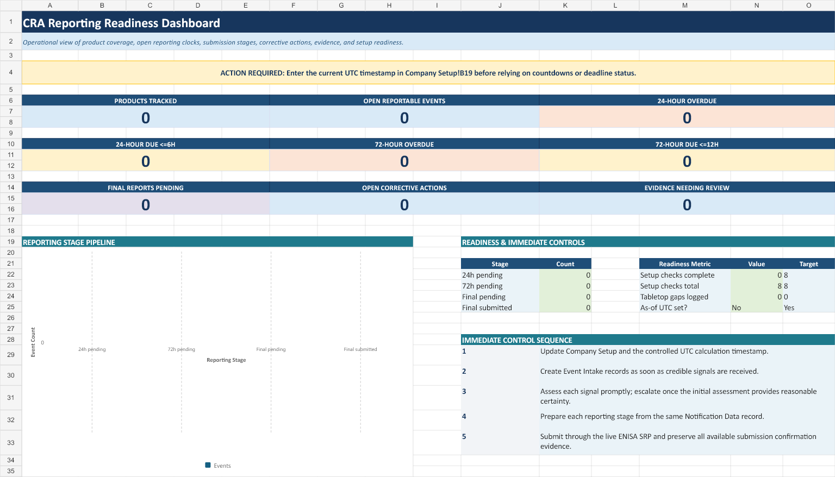Click the value under 72-HOUR OVERDUE
The image size is (835, 477).
point(404,161)
